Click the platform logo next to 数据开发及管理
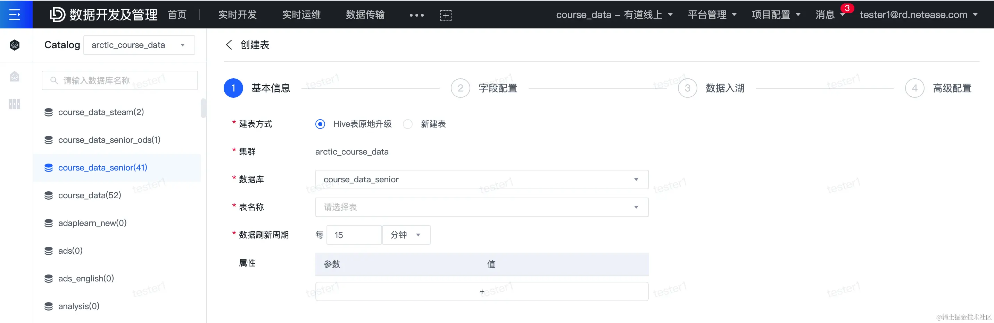 [57, 15]
